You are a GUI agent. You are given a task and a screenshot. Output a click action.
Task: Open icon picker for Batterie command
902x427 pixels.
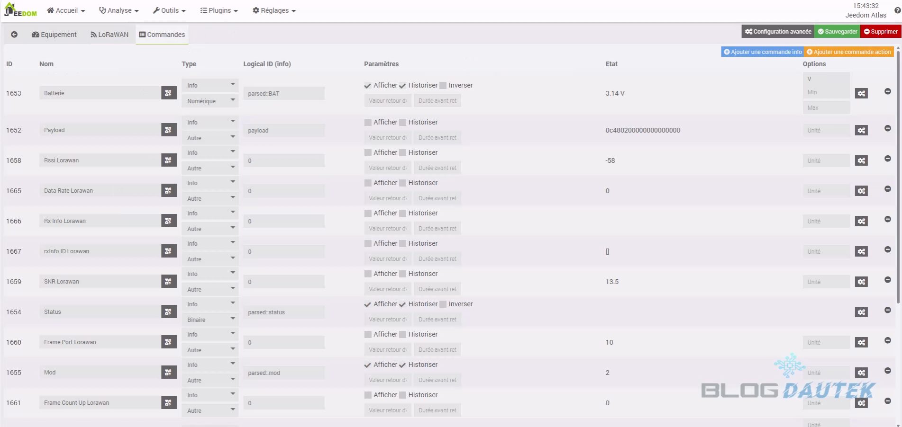tap(169, 93)
